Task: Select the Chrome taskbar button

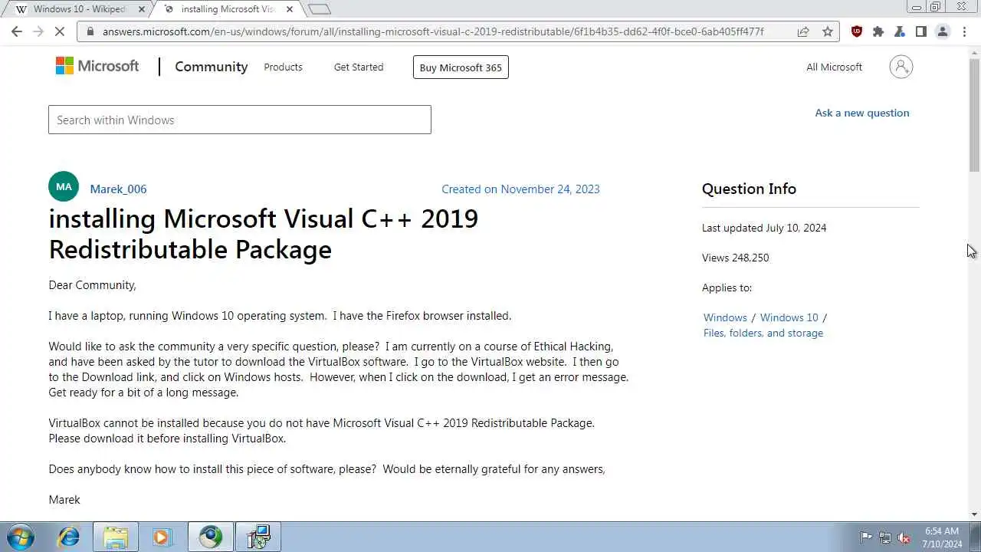Action: pyautogui.click(x=211, y=537)
